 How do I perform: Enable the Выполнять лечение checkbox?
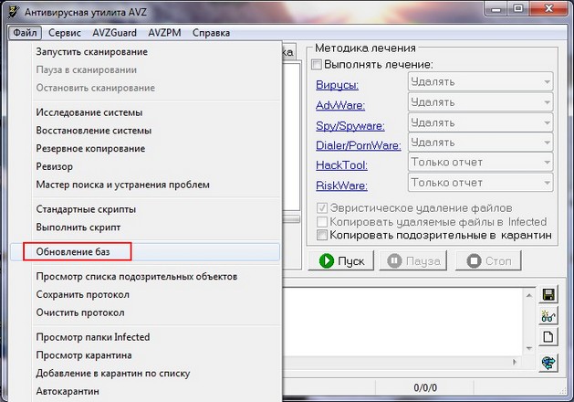coord(318,65)
